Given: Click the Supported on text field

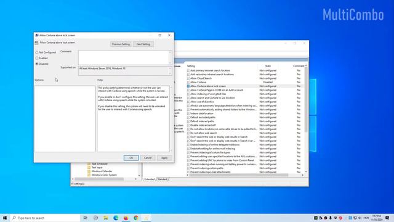Looking at the screenshot, I should pyautogui.click(x=123, y=71).
